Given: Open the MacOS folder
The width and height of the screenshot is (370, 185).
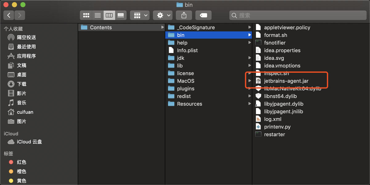Looking at the screenshot, I should pyautogui.click(x=209, y=81).
